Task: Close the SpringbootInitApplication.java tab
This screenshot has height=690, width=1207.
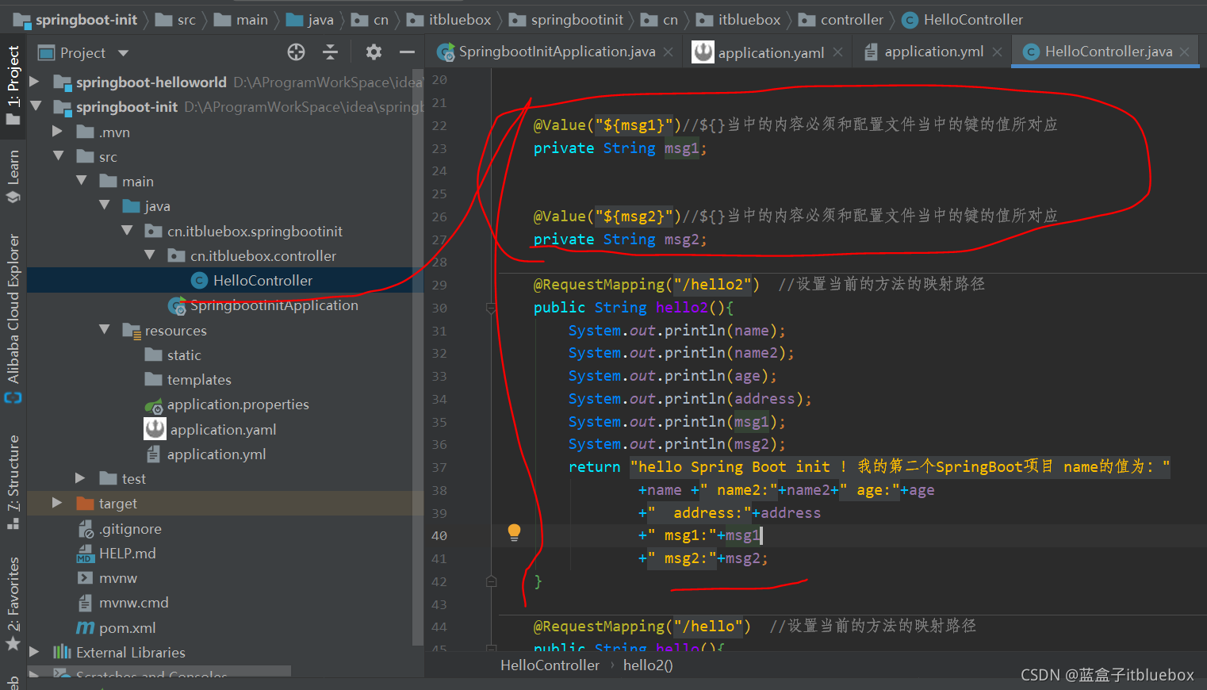Action: tap(668, 52)
